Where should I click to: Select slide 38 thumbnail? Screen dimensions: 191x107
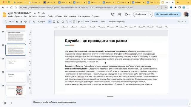[x=16, y=90]
